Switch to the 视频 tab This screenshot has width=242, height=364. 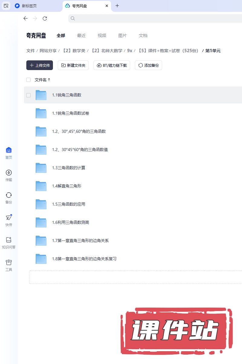point(102,35)
